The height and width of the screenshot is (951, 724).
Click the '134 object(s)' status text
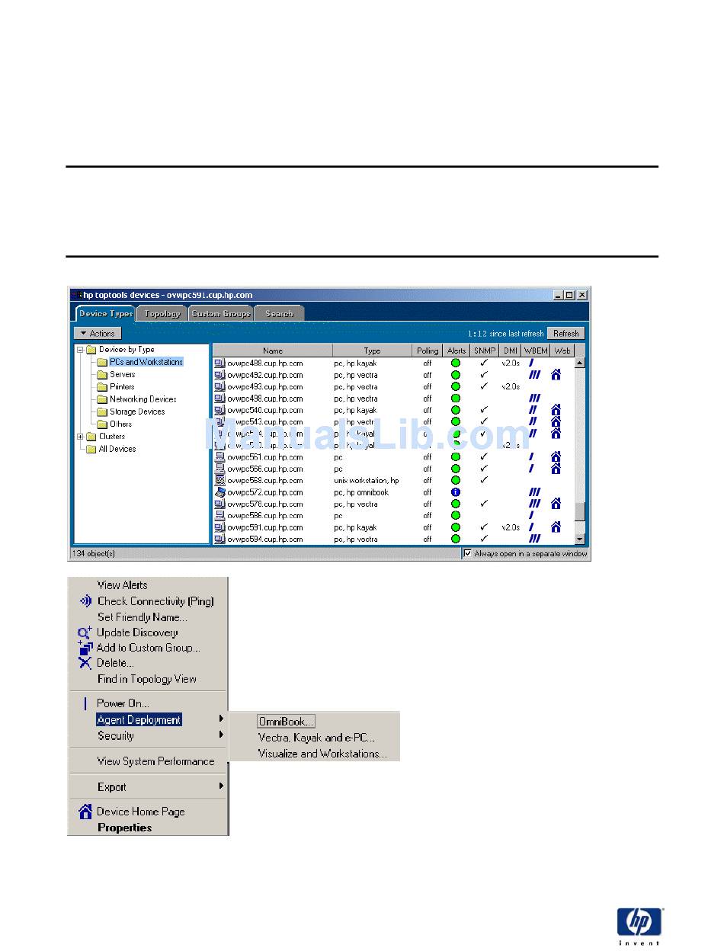click(93, 554)
